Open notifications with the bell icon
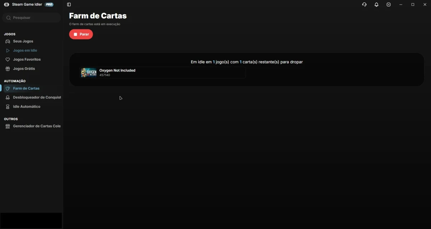The image size is (431, 229). click(x=376, y=5)
